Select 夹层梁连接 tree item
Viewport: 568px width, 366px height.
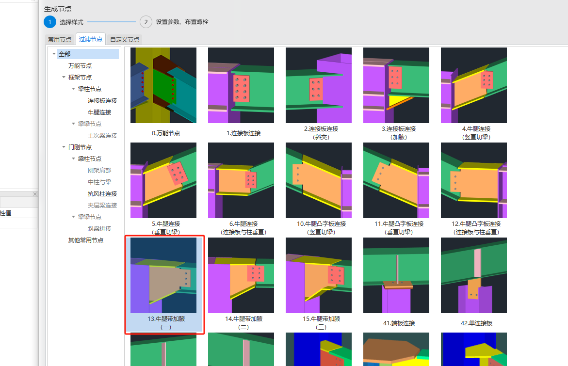click(x=102, y=205)
